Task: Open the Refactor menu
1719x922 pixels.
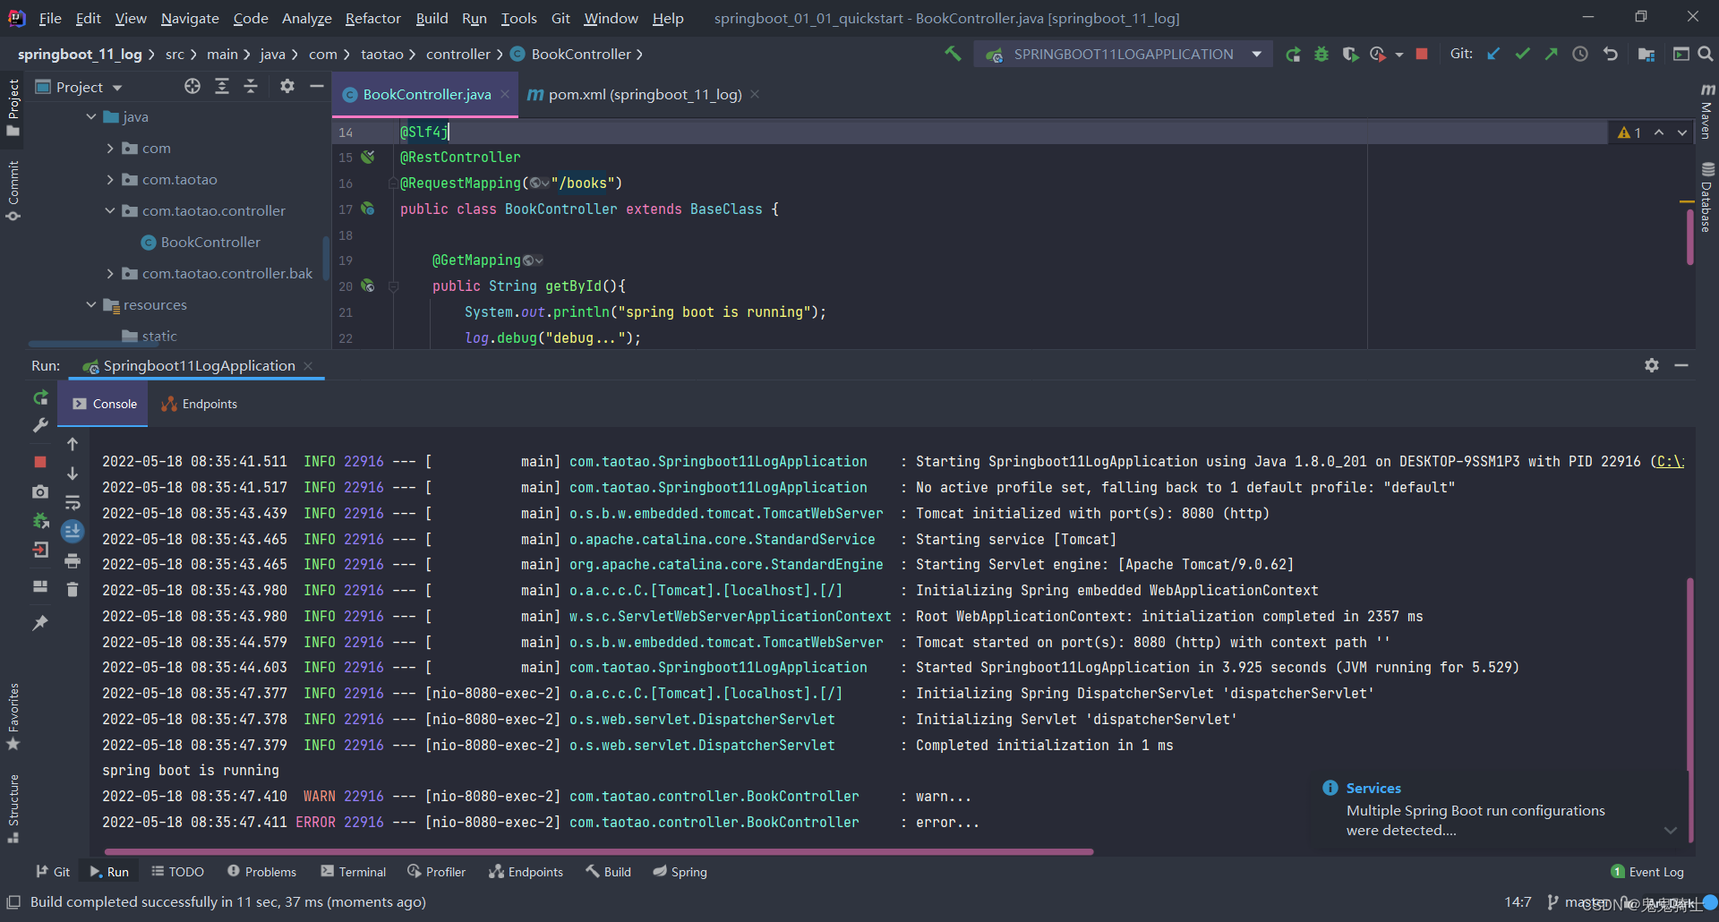Action: point(372,18)
